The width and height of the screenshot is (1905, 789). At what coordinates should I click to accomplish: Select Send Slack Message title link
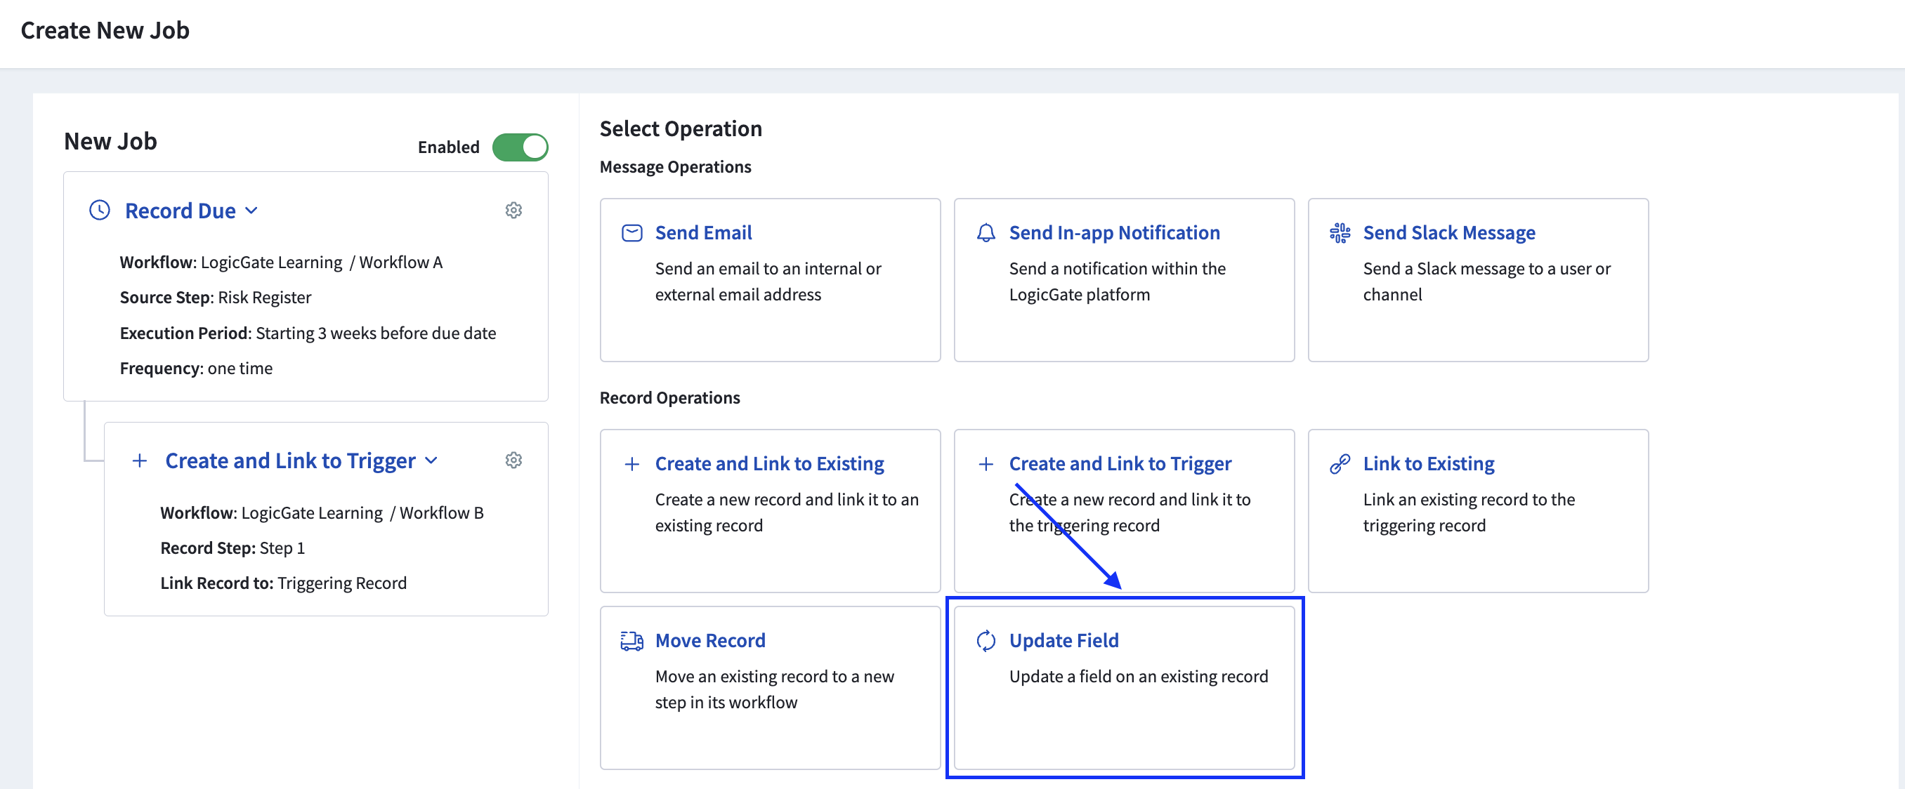pos(1448,233)
